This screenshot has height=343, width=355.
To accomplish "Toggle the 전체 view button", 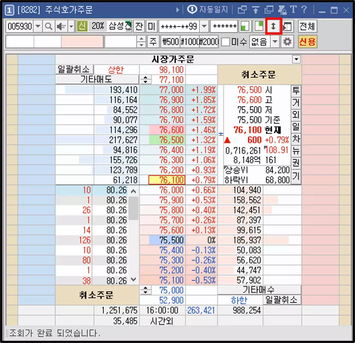I will tap(308, 26).
